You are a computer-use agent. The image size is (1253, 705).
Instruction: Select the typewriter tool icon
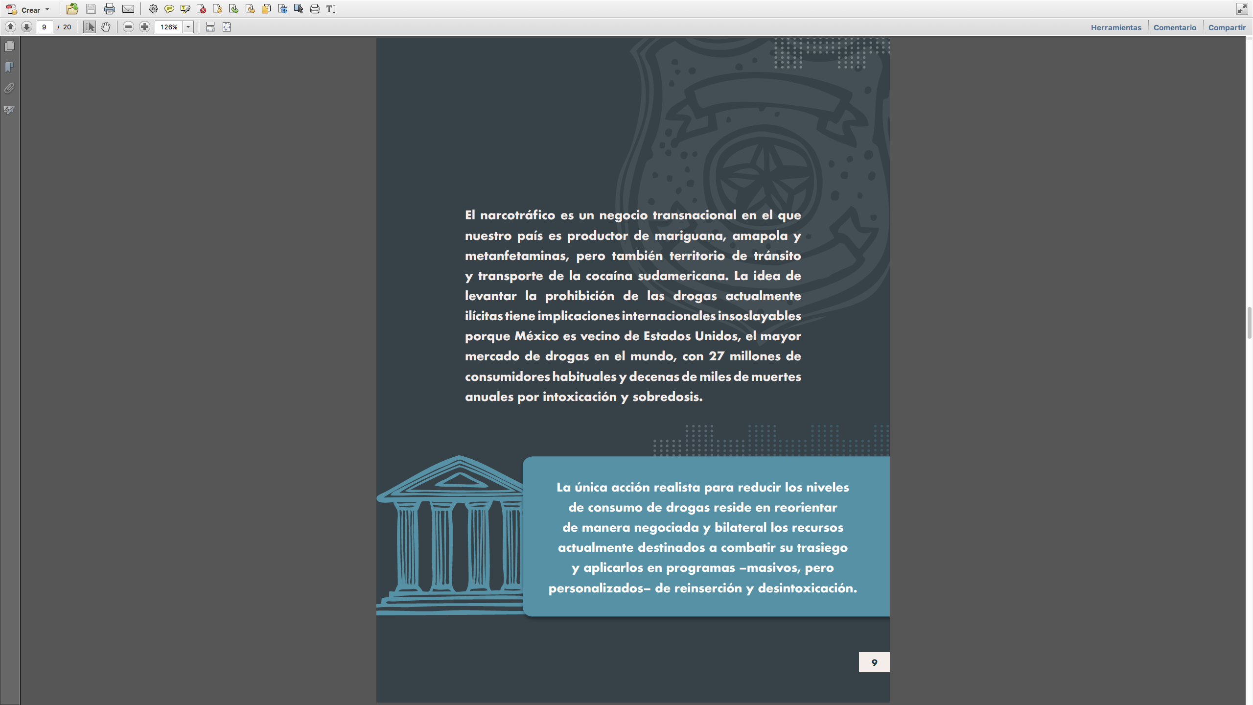point(315,9)
